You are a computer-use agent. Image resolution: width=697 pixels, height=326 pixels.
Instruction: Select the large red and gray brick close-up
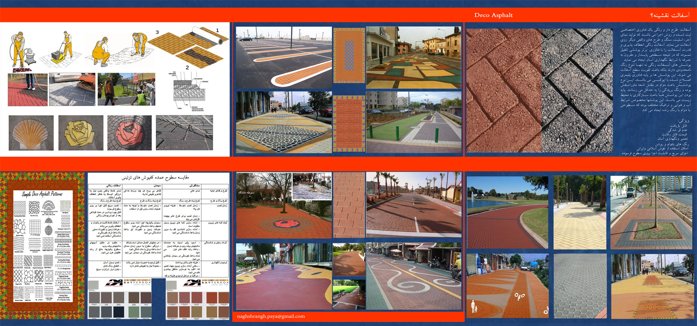coord(539,91)
